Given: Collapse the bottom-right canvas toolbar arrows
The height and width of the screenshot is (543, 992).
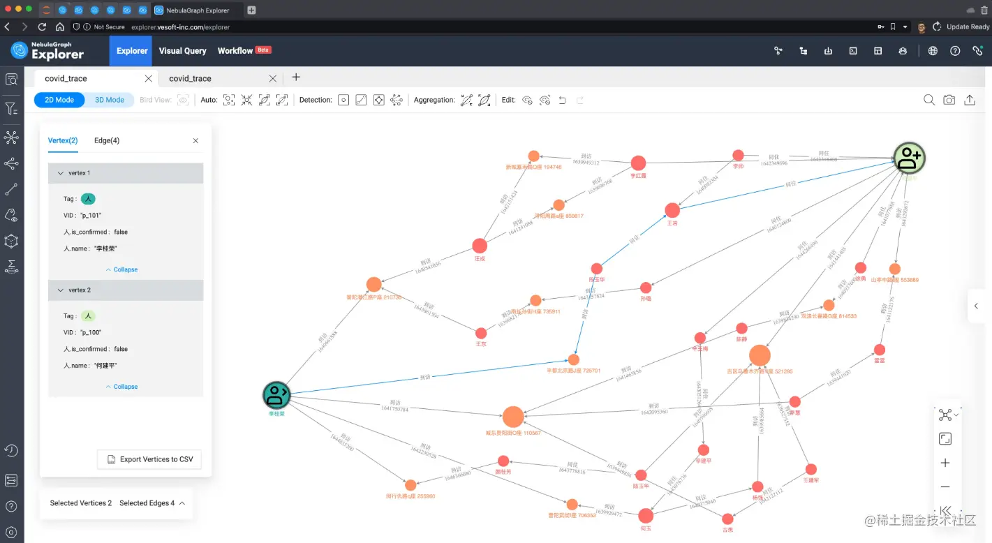Looking at the screenshot, I should tap(945, 510).
